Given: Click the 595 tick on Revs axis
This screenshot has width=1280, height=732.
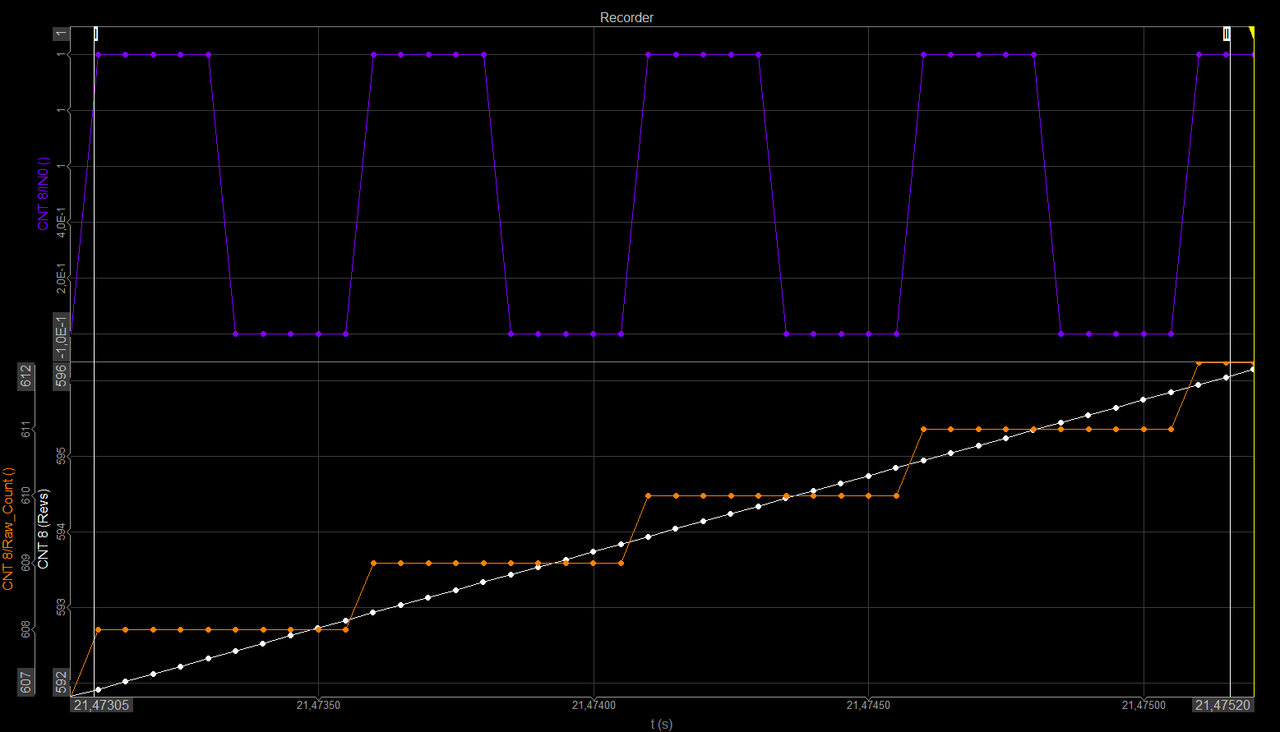Looking at the screenshot, I should tap(61, 456).
